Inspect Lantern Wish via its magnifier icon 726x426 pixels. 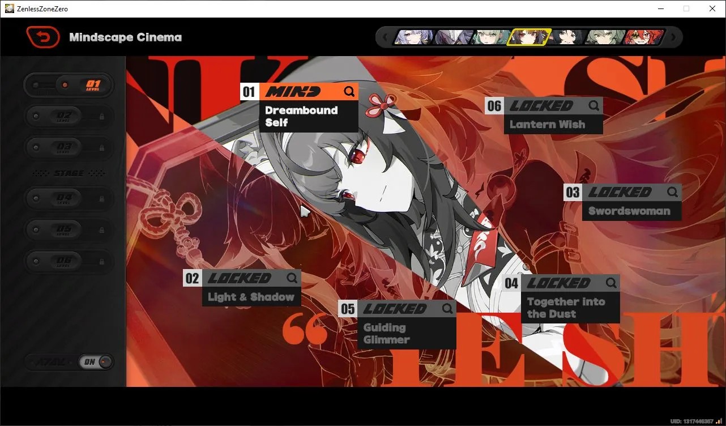coord(593,105)
